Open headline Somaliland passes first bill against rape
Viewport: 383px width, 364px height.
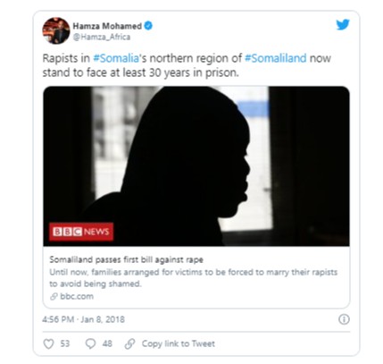pyautogui.click(x=126, y=259)
